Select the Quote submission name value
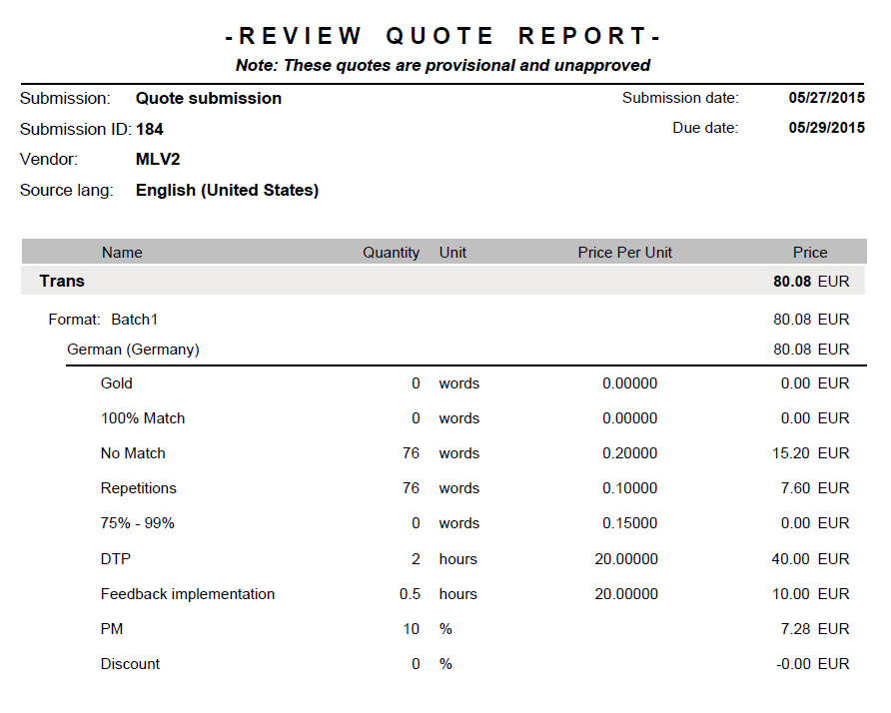Image resolution: width=891 pixels, height=713 pixels. coord(208,99)
